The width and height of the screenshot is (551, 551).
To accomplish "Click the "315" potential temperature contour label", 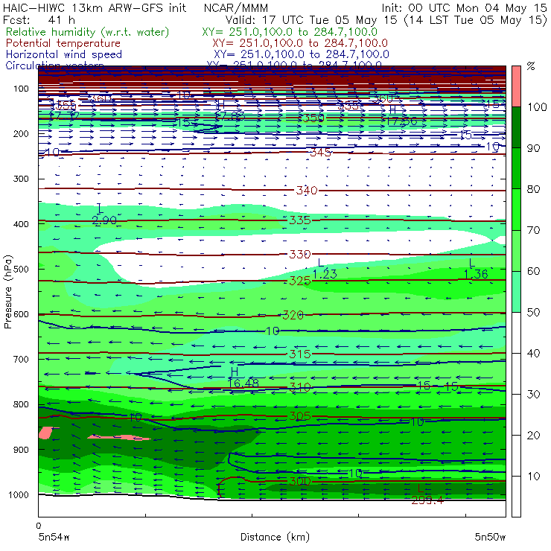I will coord(300,354).
